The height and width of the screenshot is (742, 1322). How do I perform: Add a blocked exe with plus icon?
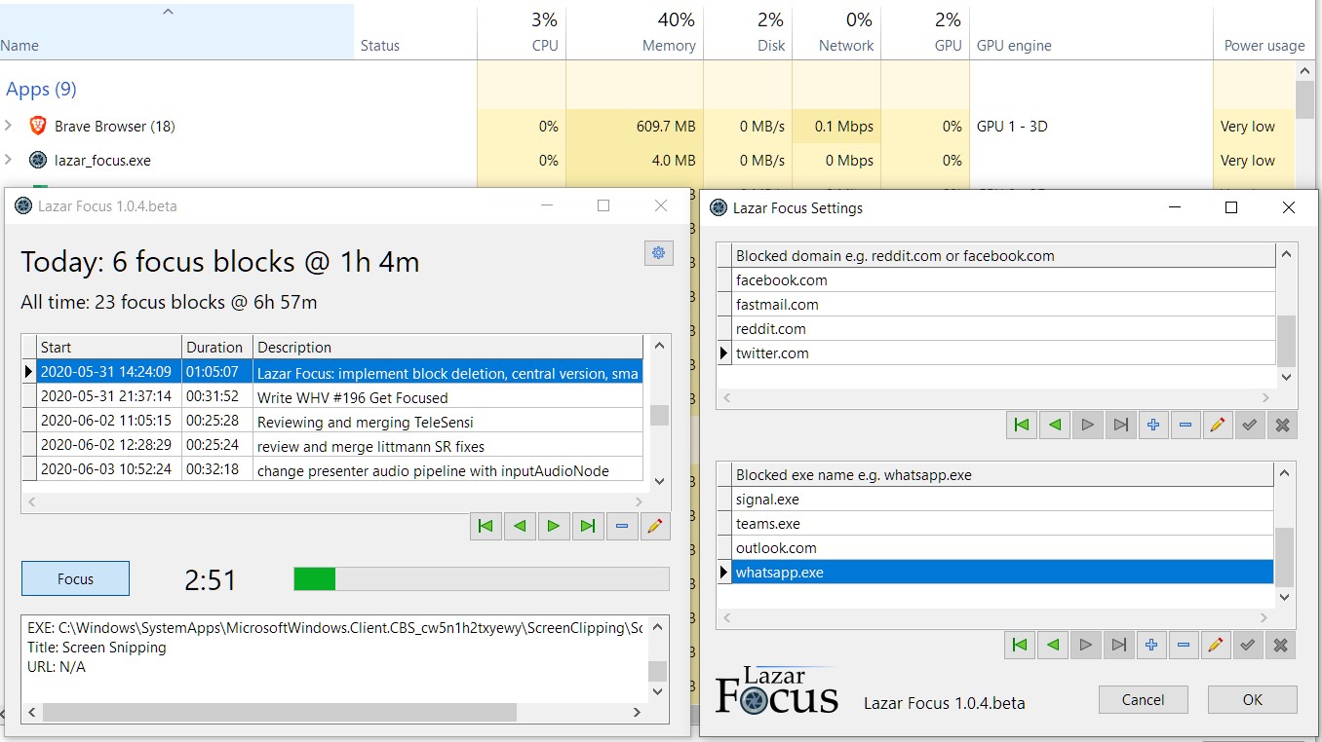pos(1151,645)
